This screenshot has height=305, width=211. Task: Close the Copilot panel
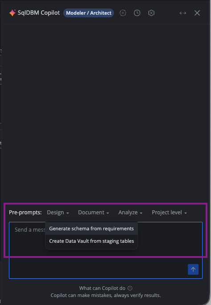click(197, 13)
